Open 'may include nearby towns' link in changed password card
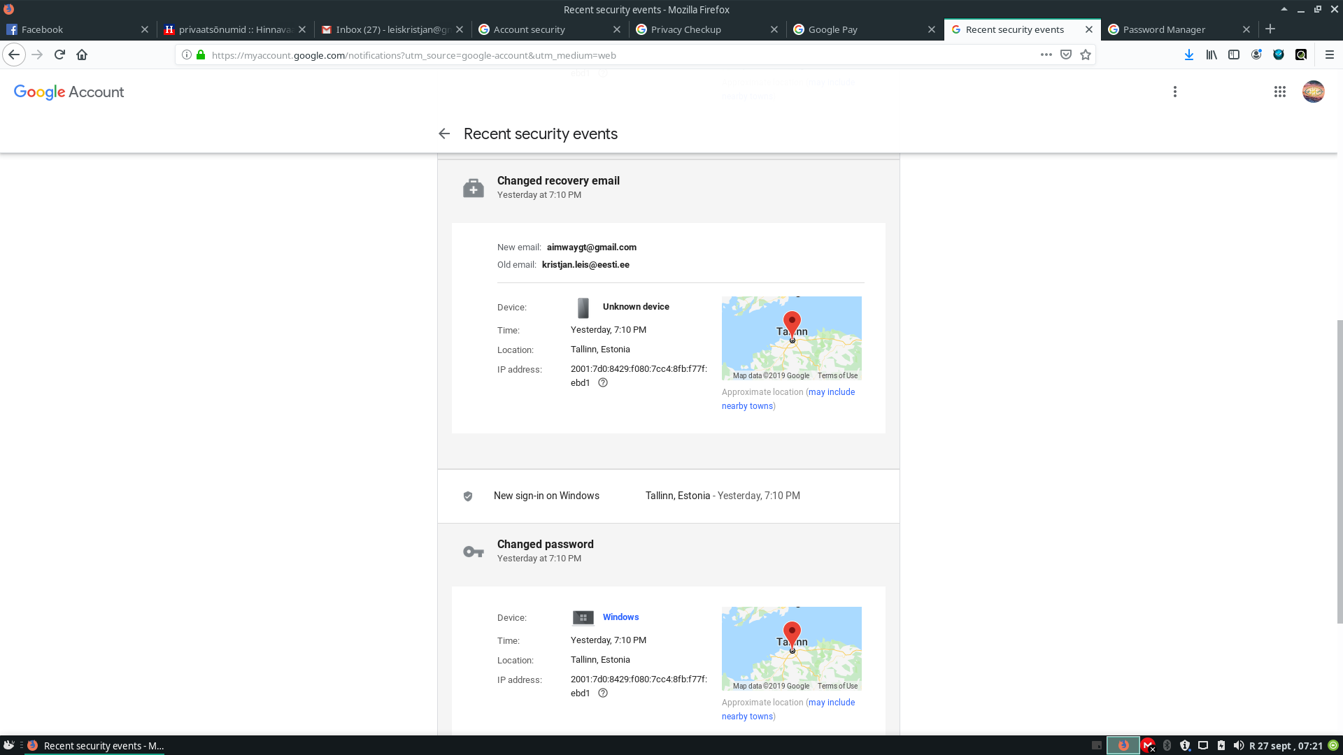This screenshot has height=755, width=1343. [788, 710]
